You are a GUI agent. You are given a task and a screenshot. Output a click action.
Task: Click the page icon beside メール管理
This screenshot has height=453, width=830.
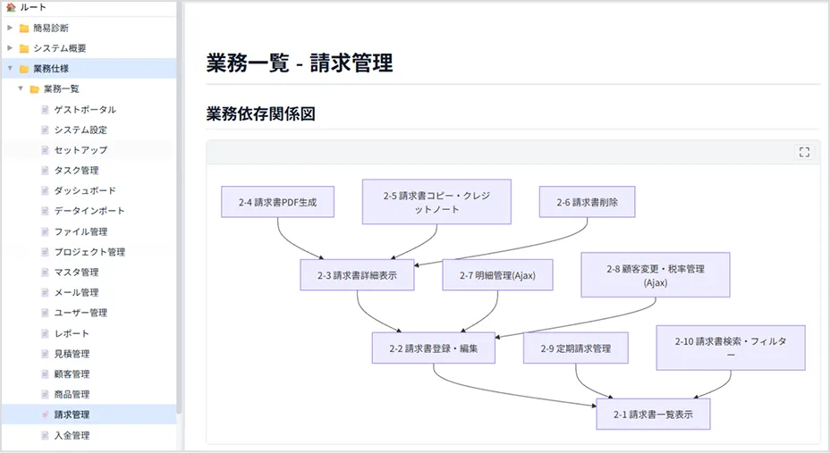tap(45, 292)
